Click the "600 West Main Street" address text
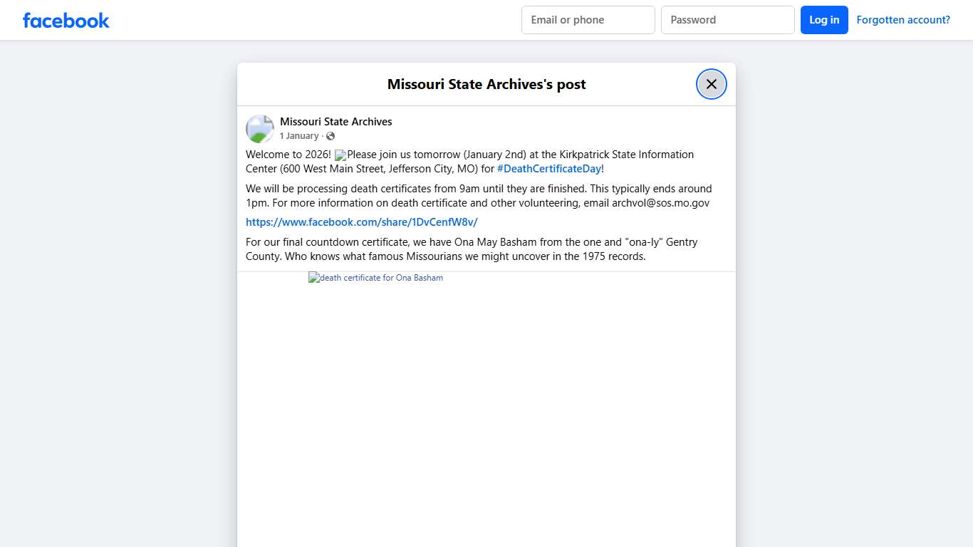The height and width of the screenshot is (547, 973). [x=332, y=169]
